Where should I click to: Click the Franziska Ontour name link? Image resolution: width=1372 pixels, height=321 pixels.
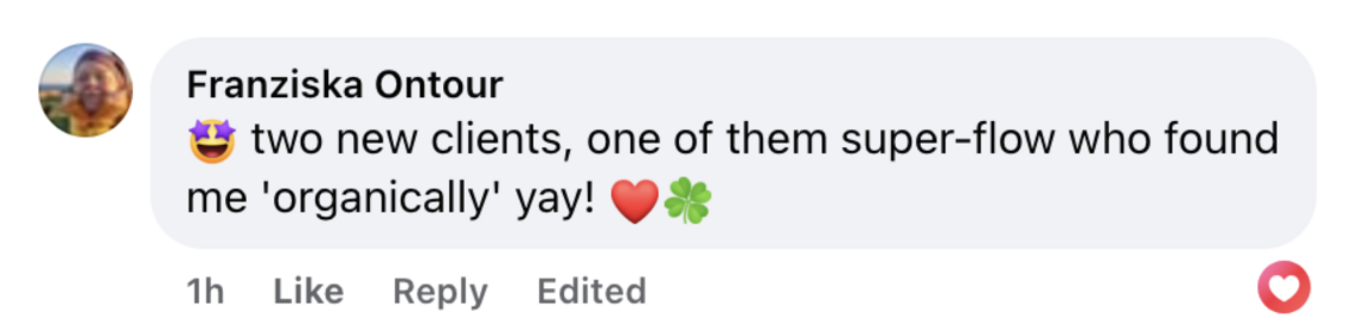tap(345, 85)
